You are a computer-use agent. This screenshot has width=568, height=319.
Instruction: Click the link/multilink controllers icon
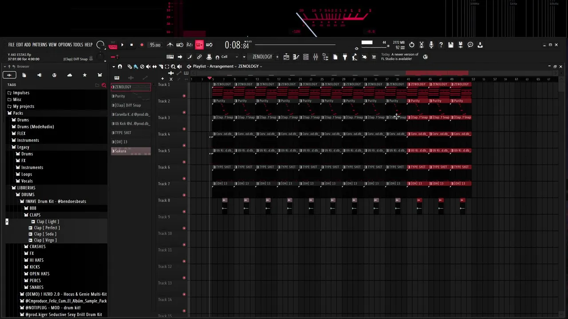199,57
